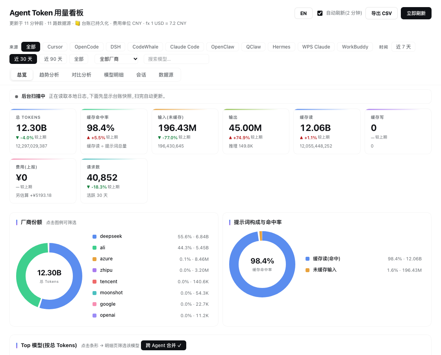Screen dimensions: 441x355
Task: Click the vendor share donut chart center
Action: click(x=49, y=276)
